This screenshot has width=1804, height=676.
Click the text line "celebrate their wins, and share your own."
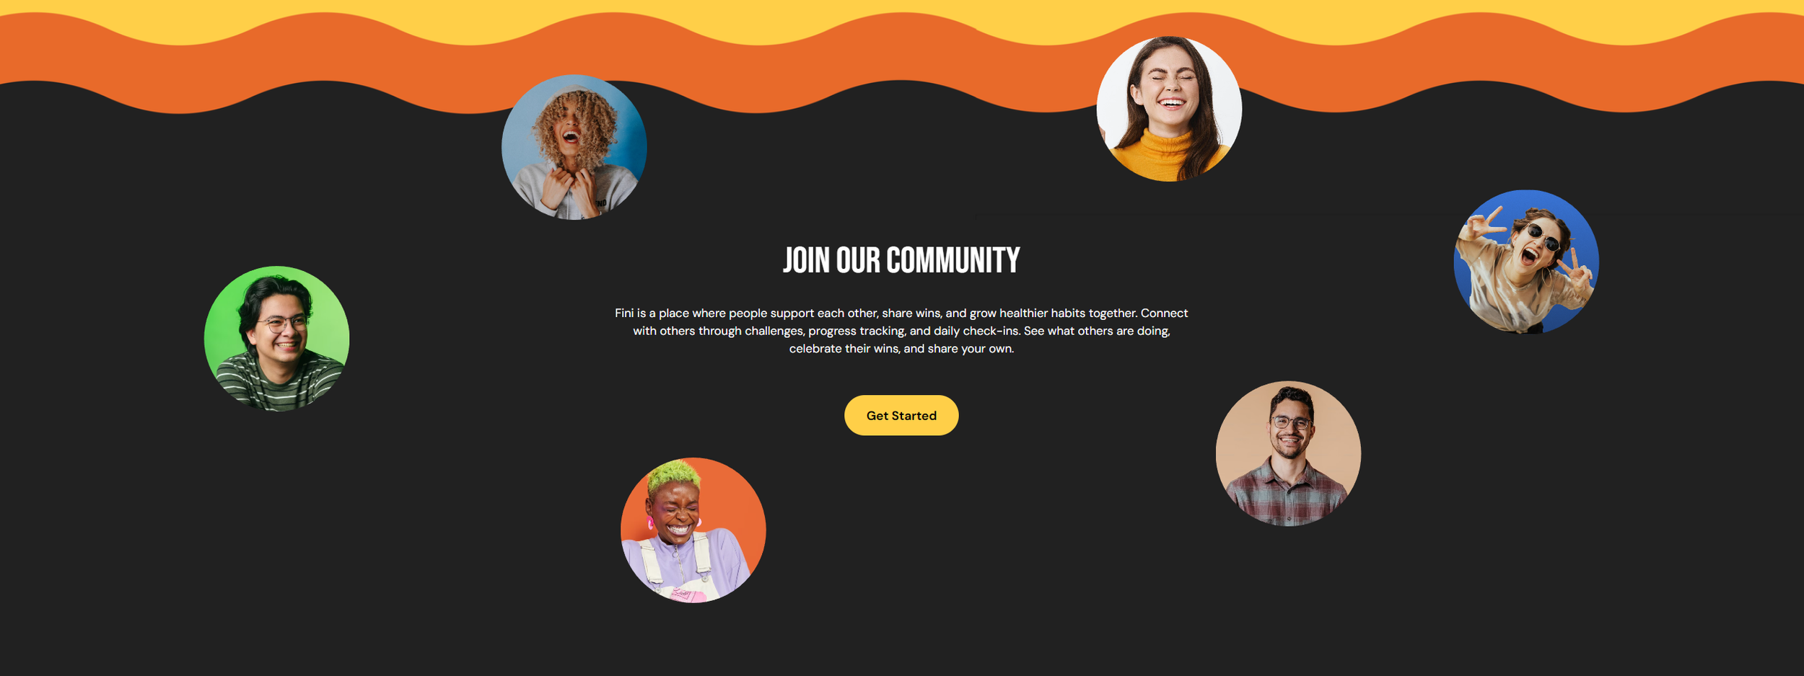[x=901, y=348]
